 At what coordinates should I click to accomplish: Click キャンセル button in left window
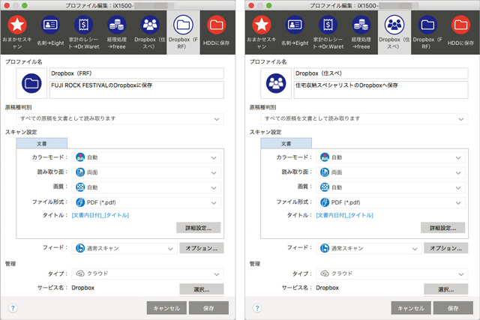[x=166, y=308]
